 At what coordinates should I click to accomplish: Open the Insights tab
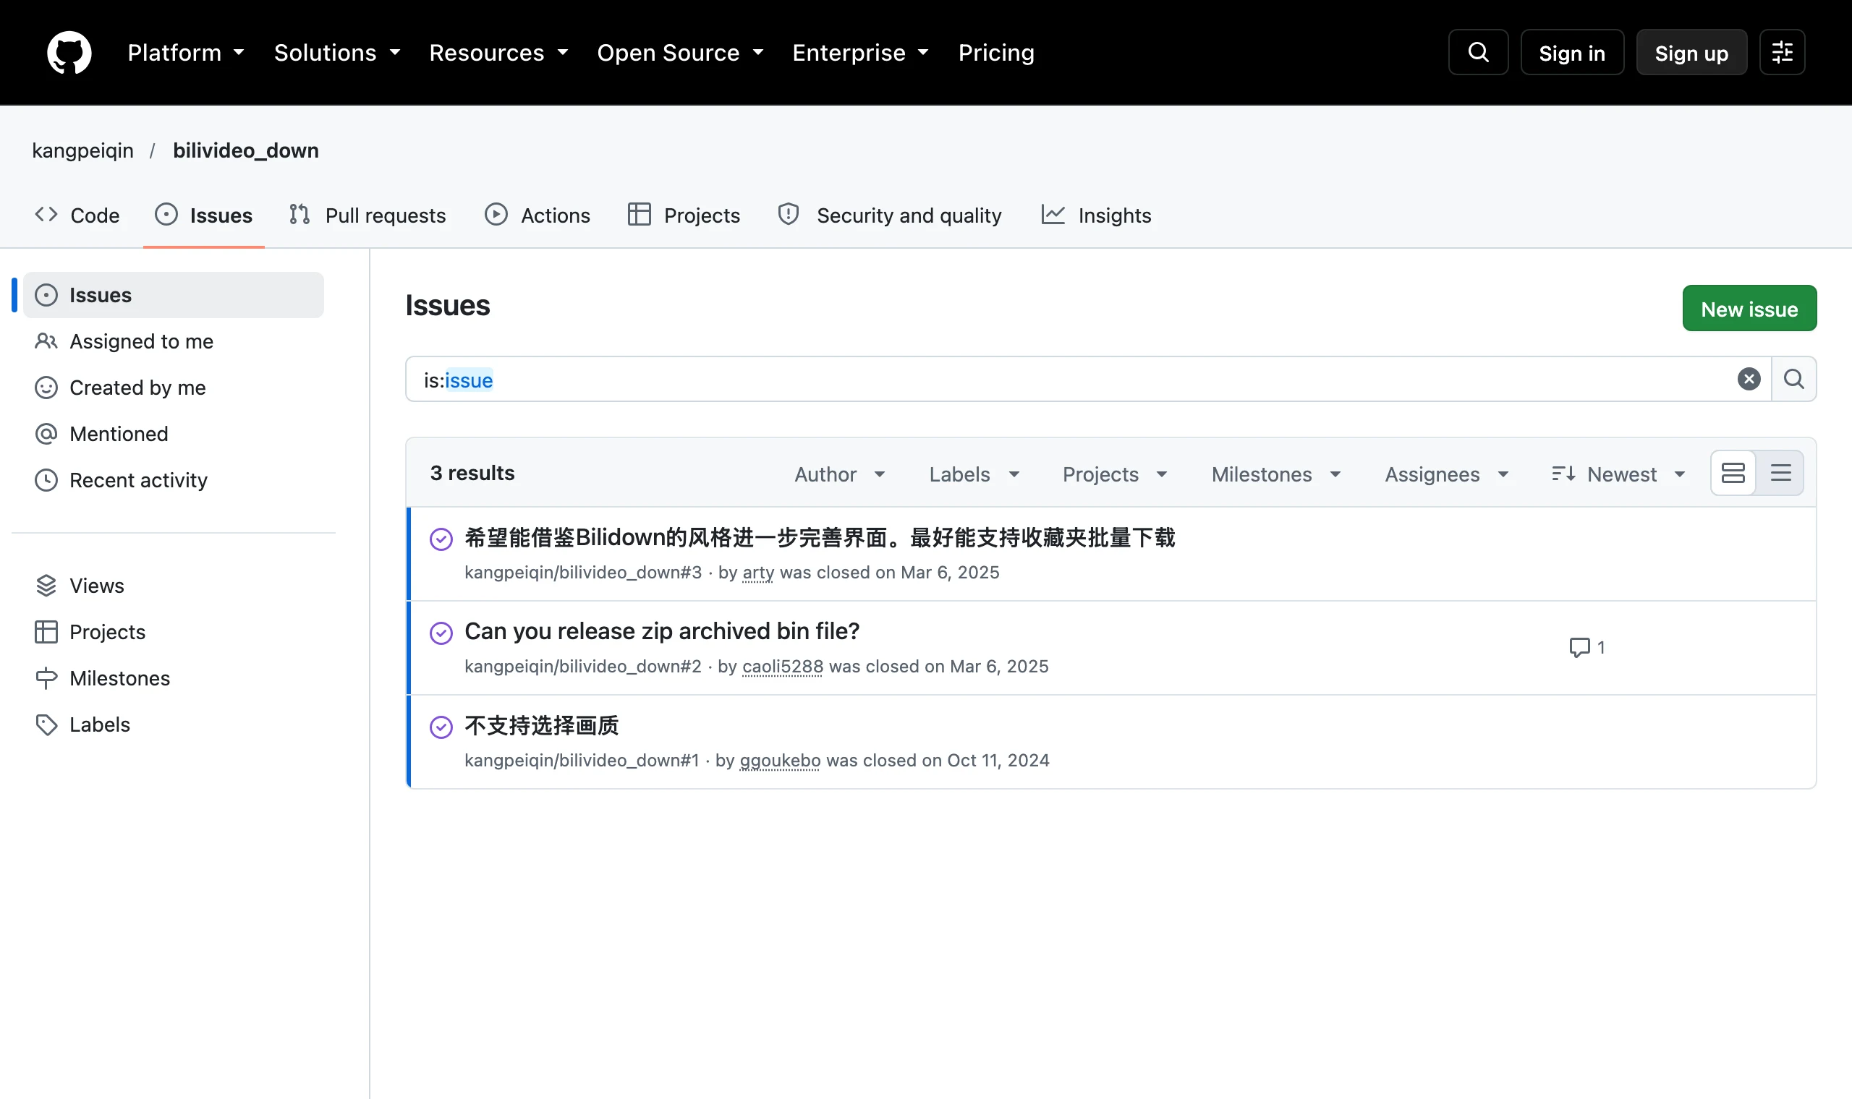tap(1097, 215)
